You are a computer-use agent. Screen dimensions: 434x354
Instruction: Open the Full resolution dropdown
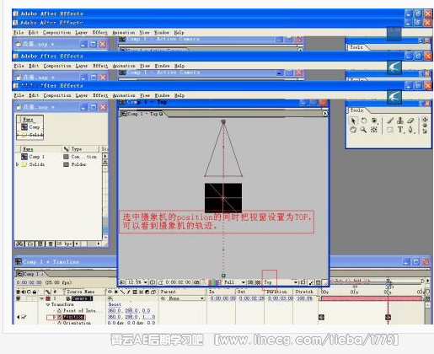click(x=234, y=282)
